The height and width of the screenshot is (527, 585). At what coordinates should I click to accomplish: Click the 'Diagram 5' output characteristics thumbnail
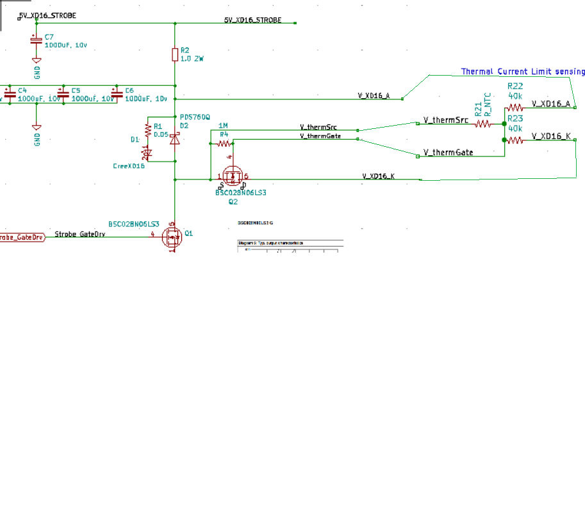tap(290, 246)
